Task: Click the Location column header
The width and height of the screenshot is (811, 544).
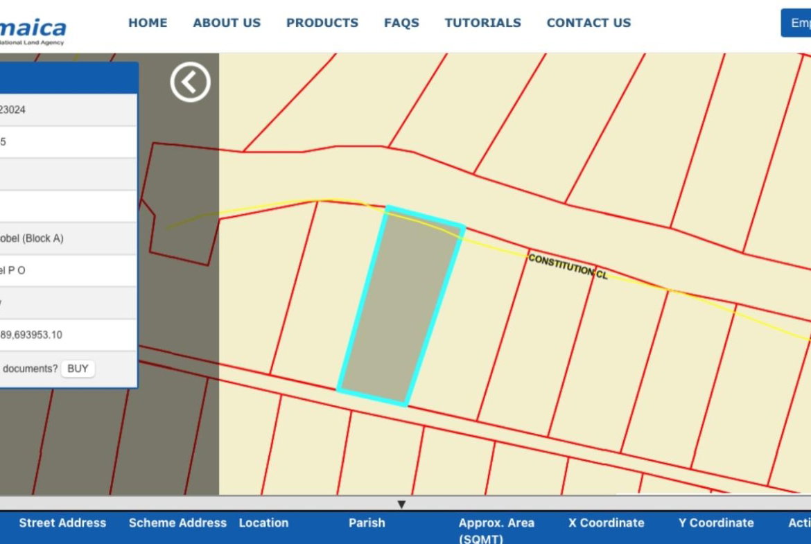Action: pyautogui.click(x=264, y=523)
